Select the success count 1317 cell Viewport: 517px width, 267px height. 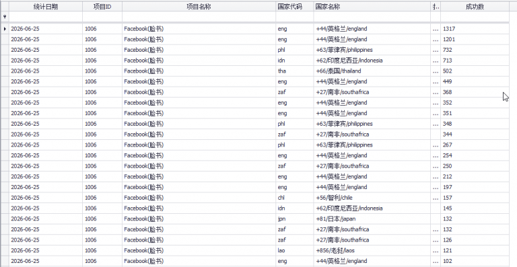click(475, 29)
